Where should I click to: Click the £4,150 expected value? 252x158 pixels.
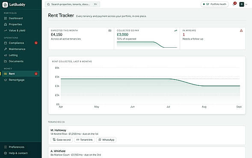tap(56, 34)
